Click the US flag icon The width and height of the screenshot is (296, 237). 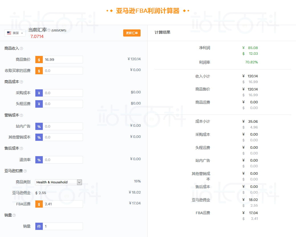click(x=9, y=33)
